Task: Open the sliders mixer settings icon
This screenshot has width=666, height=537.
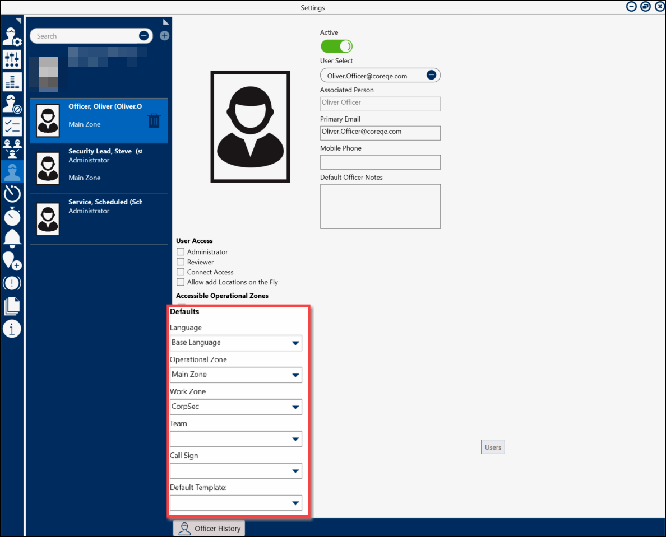Action: [12, 59]
